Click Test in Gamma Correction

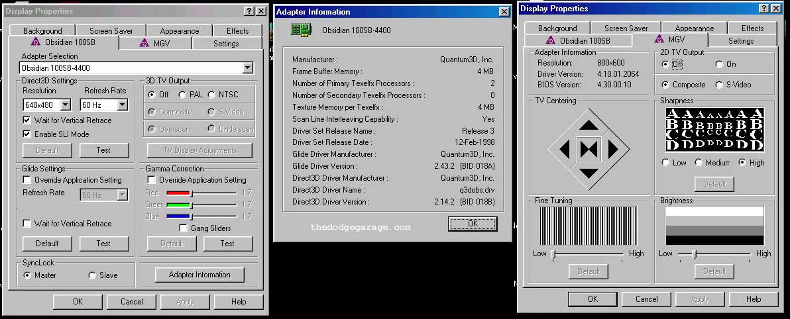pos(227,243)
